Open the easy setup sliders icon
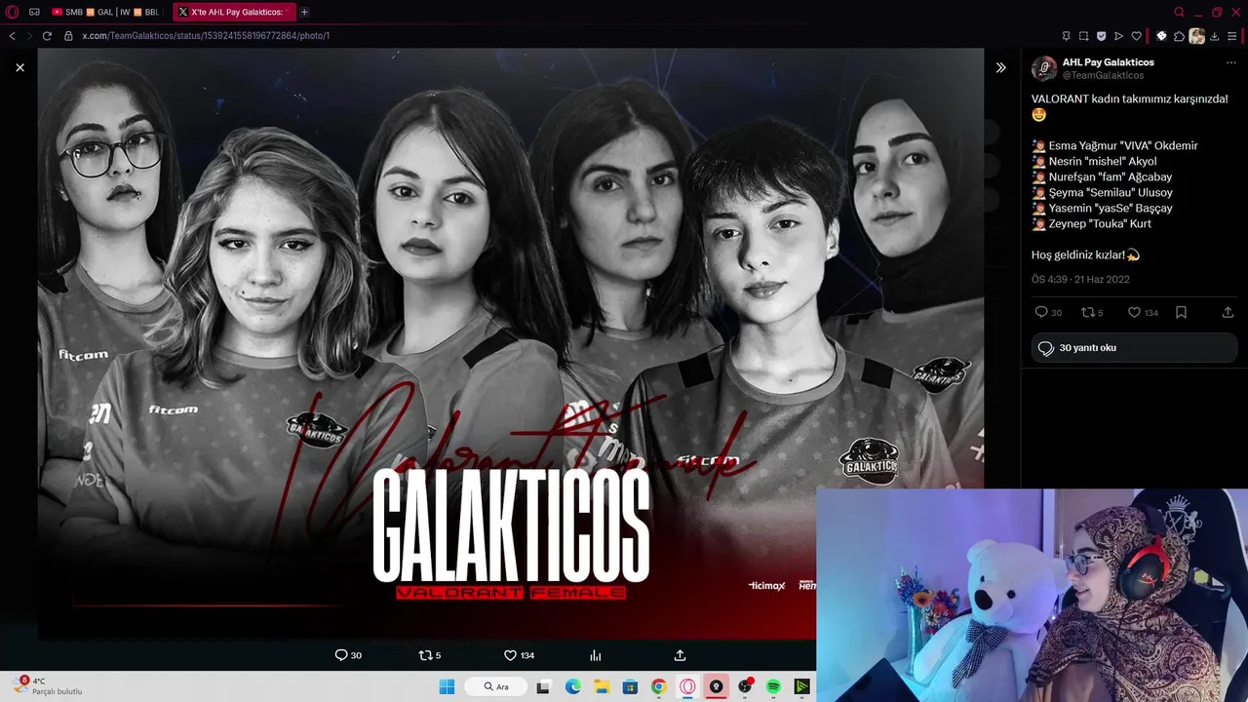Screen dimensions: 1248x702 (x=1231, y=36)
